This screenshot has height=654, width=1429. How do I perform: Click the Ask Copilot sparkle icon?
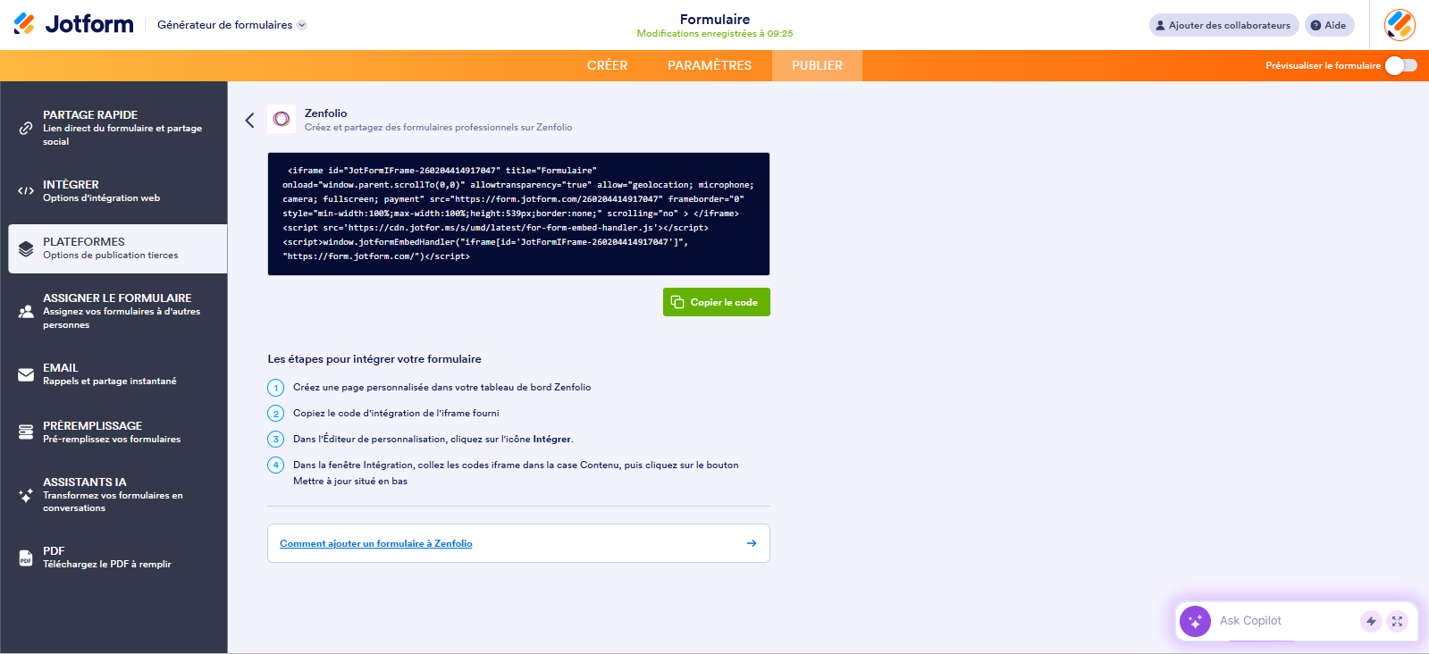point(1195,621)
